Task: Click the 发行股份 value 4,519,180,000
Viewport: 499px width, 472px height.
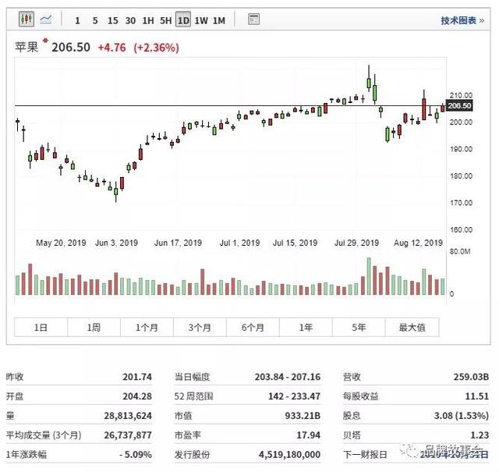Action: [289, 455]
